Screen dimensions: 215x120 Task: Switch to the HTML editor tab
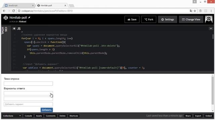(3, 30)
